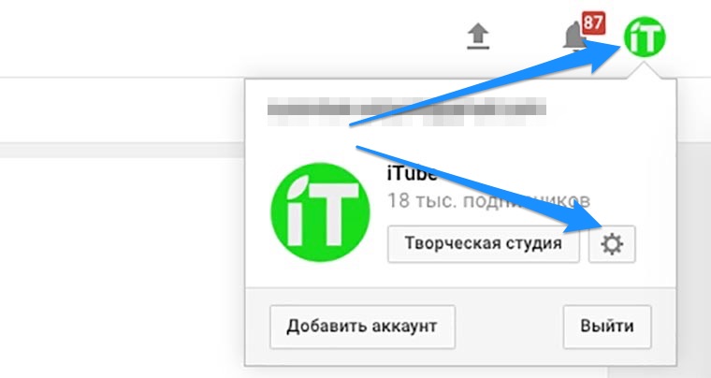Click the red 87 notification badge
Viewport: 711px width, 378px height.
tap(593, 22)
